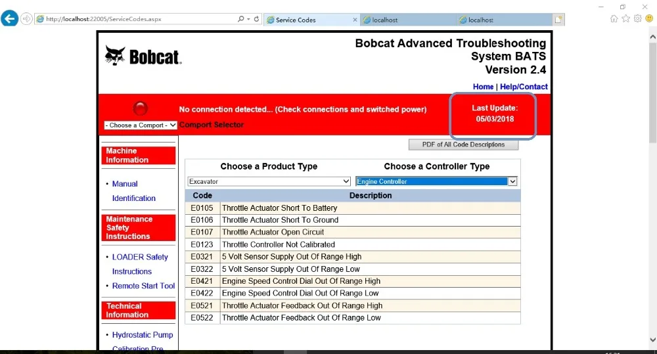Image resolution: width=657 pixels, height=354 pixels.
Task: Select code E0107 cell
Action: [x=202, y=232]
